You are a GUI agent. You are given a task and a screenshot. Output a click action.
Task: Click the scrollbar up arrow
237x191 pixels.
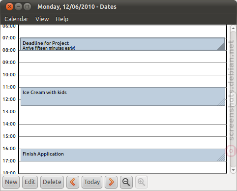(x=233, y=28)
